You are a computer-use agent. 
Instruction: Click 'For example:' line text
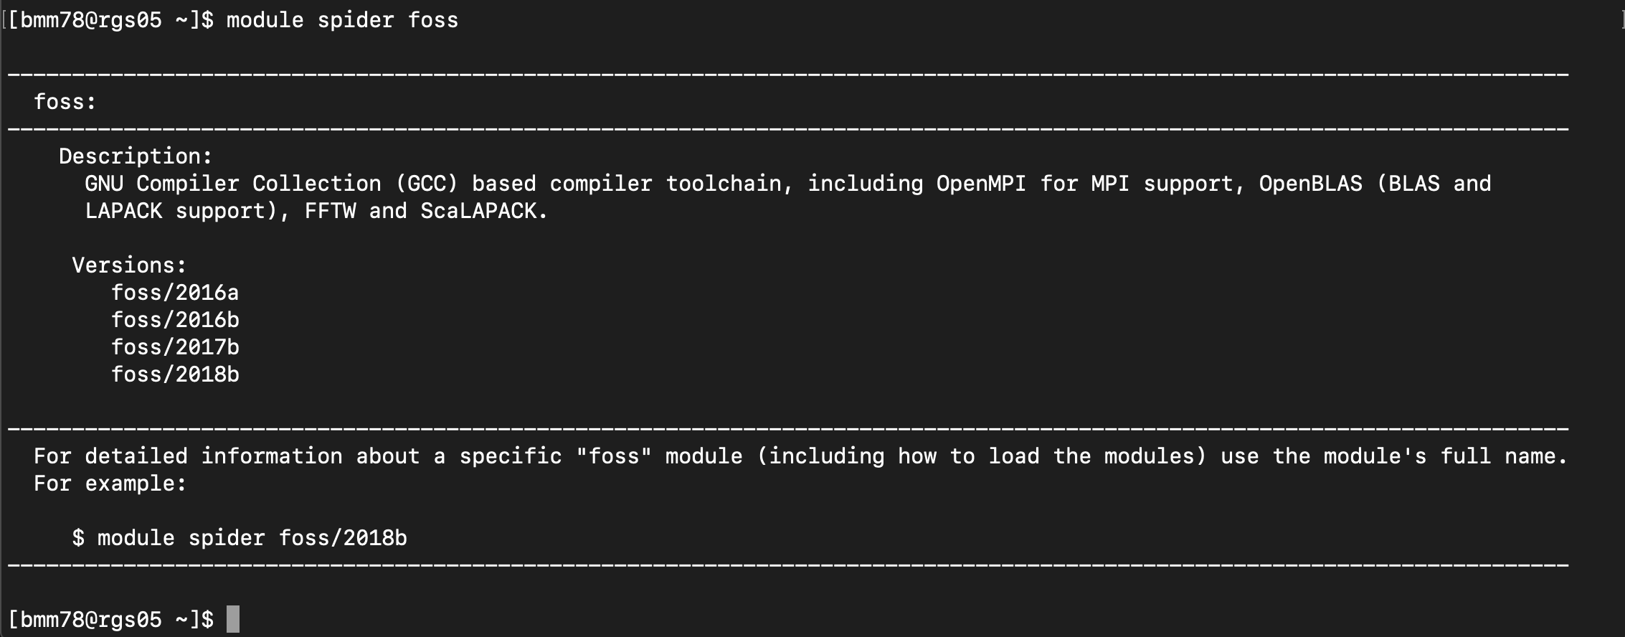pos(110,483)
